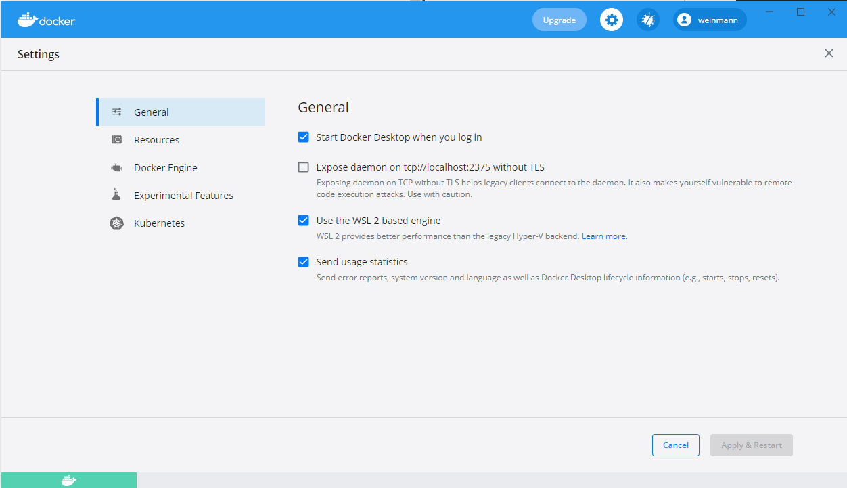Click the whale icon in green status bar

tap(68, 481)
